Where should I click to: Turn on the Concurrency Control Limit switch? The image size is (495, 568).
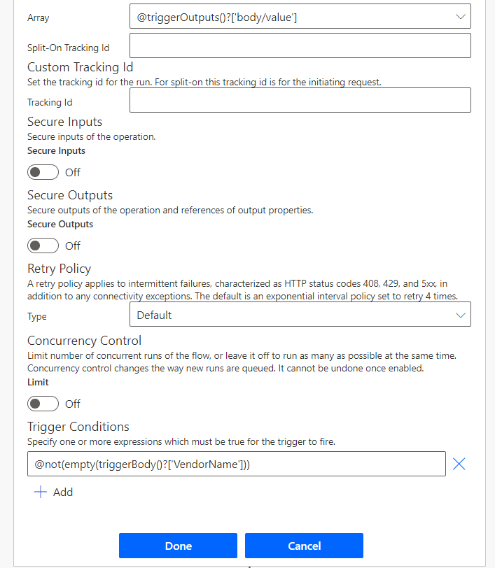(43, 404)
